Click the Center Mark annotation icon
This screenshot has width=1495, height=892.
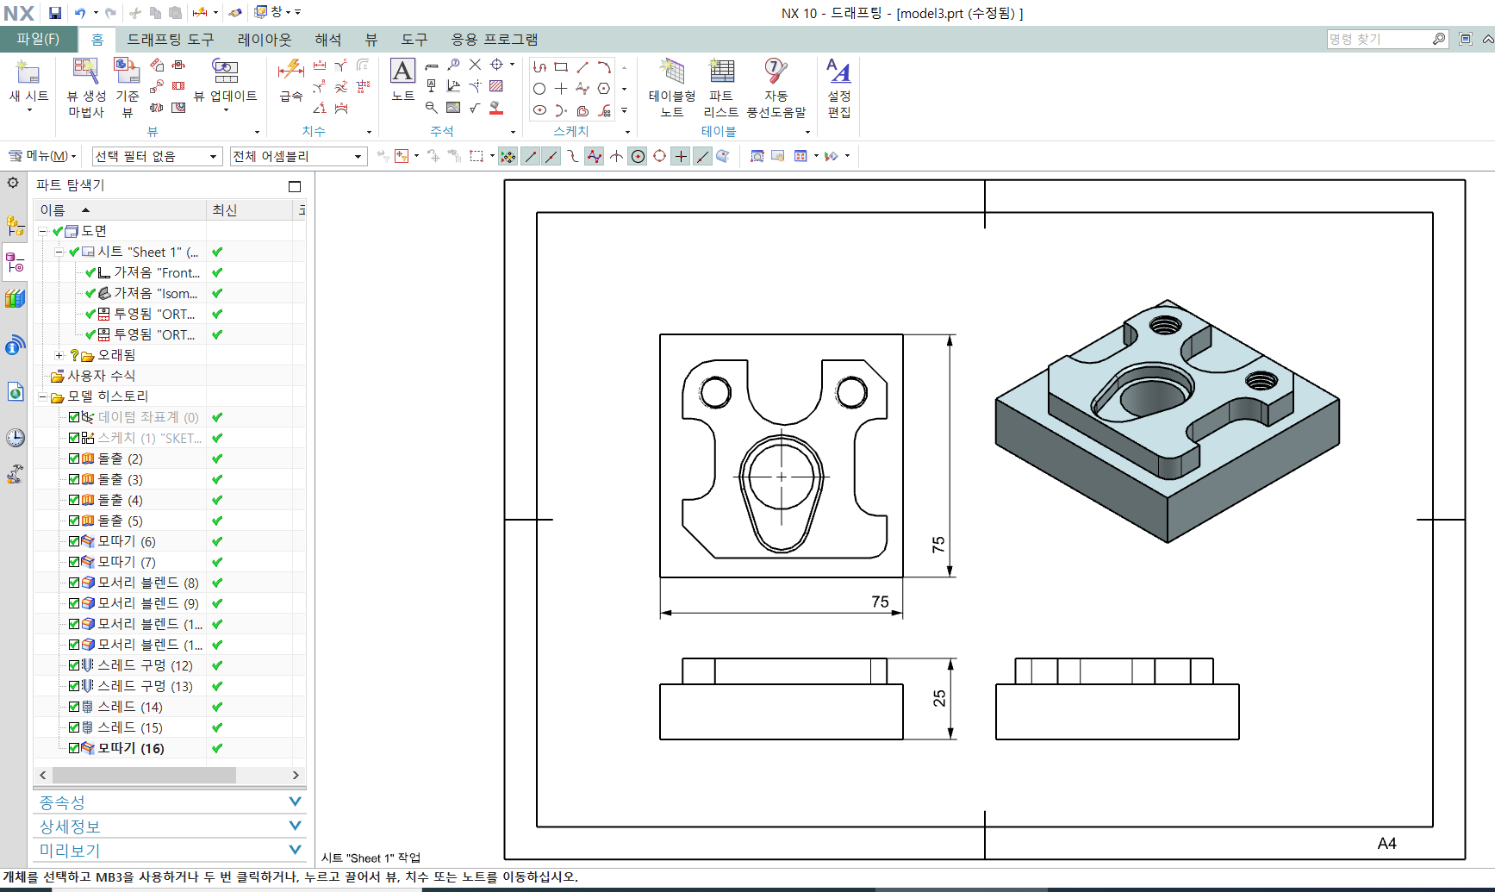tap(496, 65)
